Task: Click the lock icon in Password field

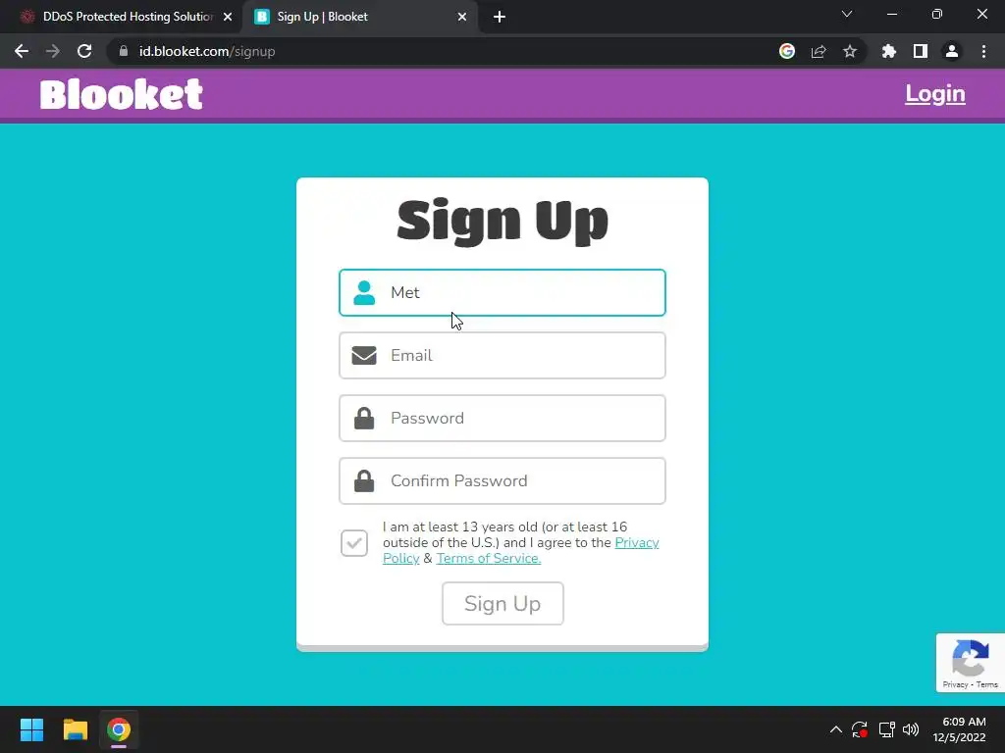Action: (364, 418)
